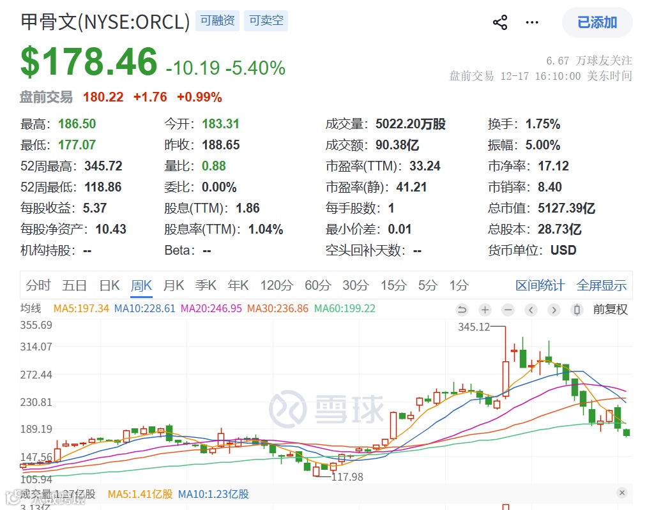Click the 市盈率(TTM) value 33.24
Viewport: 654px width, 510px height.
tap(425, 166)
